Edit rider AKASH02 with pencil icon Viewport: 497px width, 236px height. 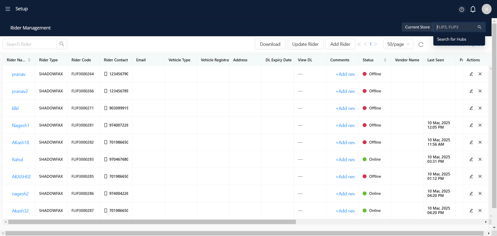point(471,176)
